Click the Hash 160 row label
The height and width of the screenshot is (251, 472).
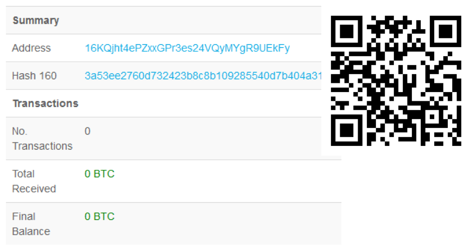(34, 76)
